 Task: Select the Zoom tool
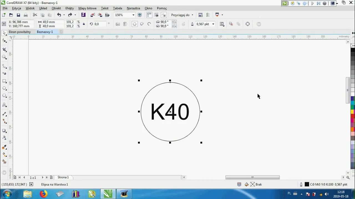pos(4,57)
